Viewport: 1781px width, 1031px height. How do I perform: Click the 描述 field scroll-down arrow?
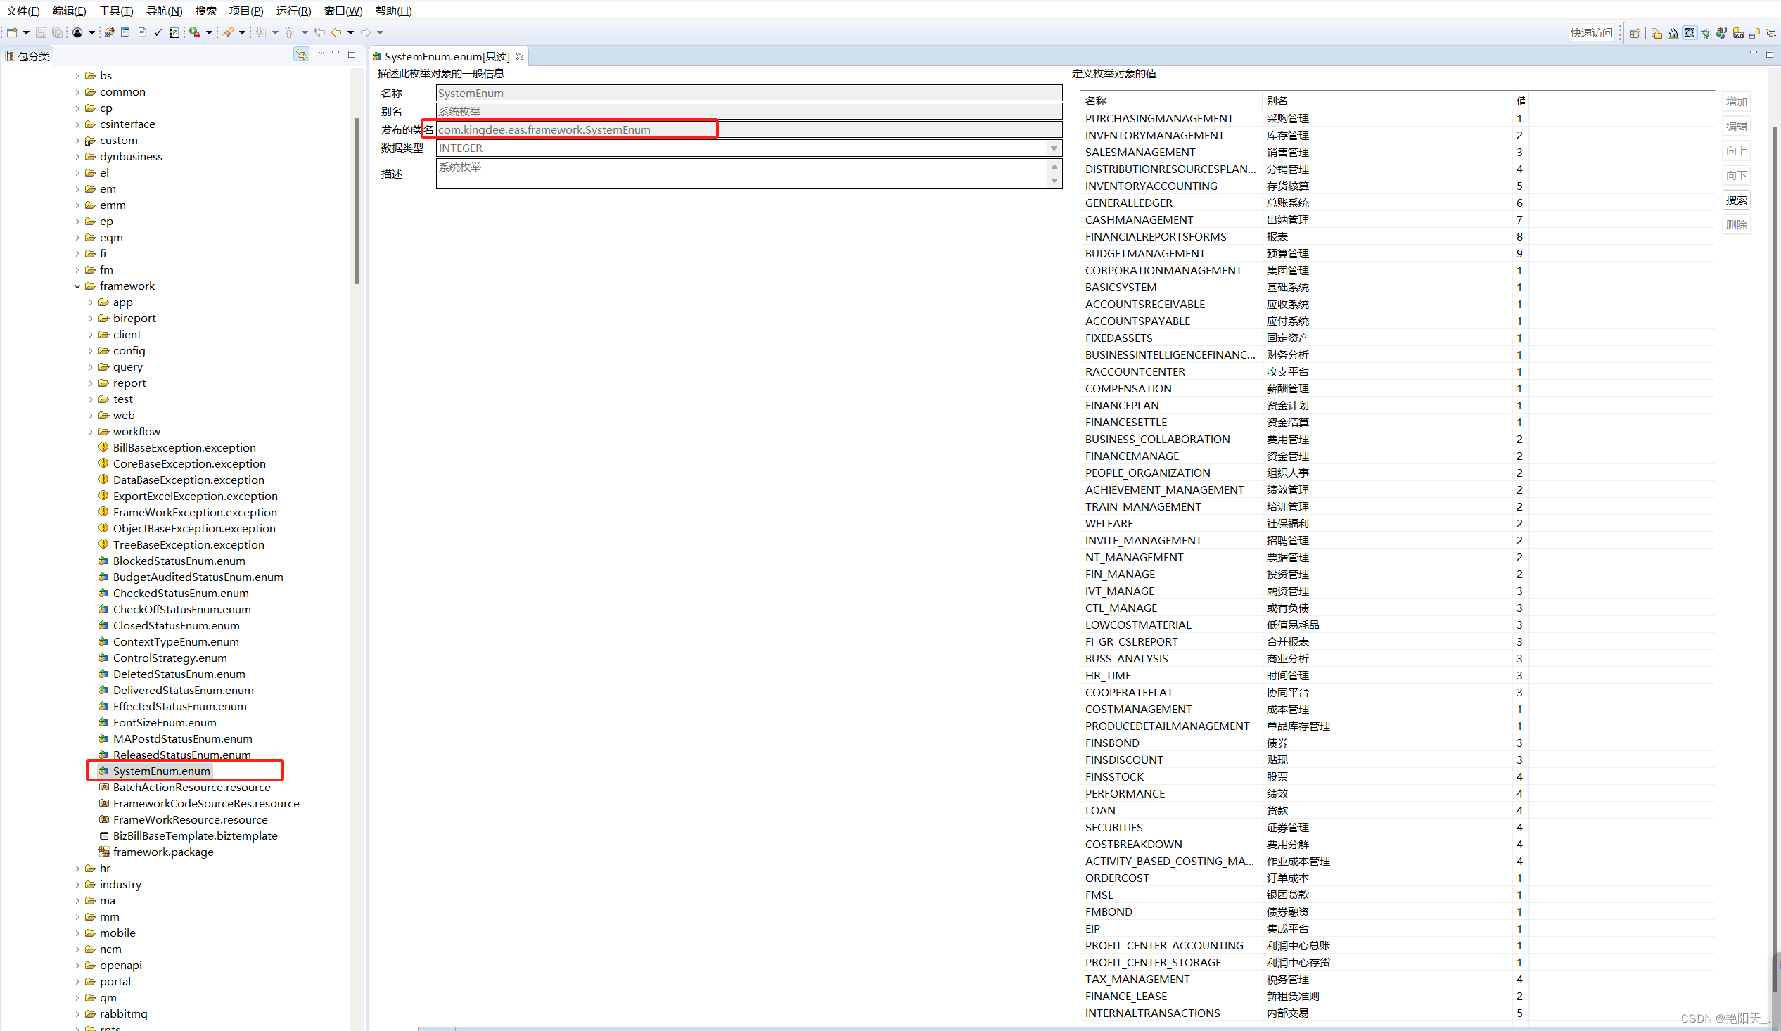point(1054,181)
